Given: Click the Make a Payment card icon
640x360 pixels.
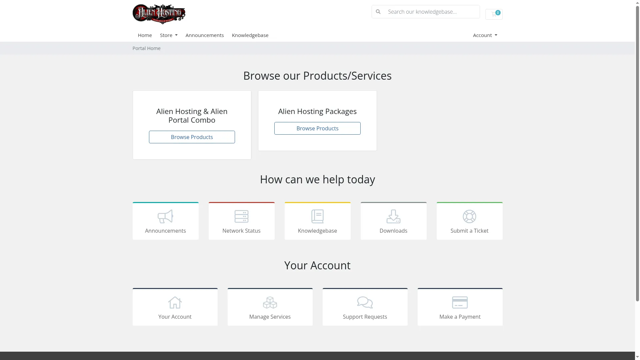Looking at the screenshot, I should [x=460, y=302].
